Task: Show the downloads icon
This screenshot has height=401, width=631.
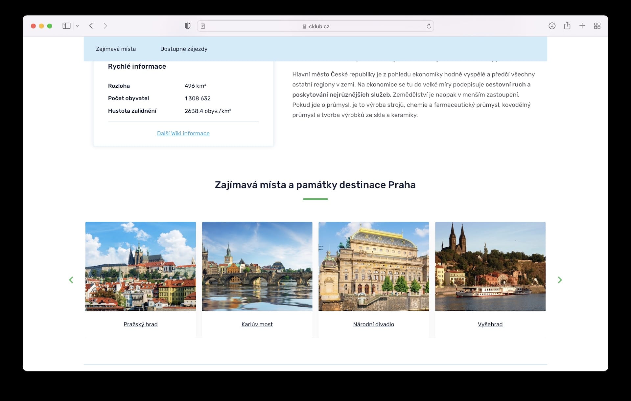Action: (x=552, y=26)
